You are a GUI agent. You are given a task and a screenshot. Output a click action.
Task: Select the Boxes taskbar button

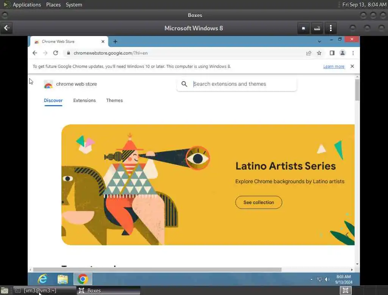(109, 290)
